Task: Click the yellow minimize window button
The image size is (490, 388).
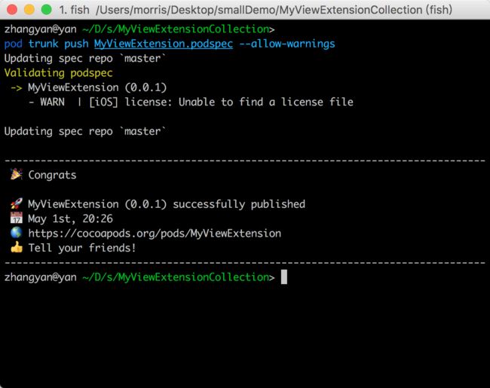Action: (29, 10)
